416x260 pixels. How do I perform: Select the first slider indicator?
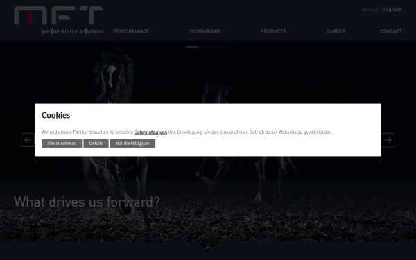point(192,47)
